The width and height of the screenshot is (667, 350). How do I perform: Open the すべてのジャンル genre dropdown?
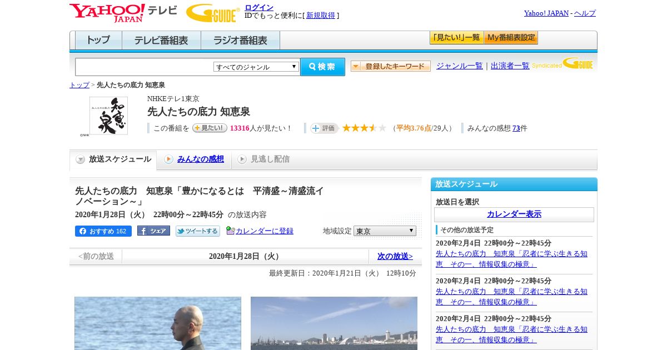256,67
